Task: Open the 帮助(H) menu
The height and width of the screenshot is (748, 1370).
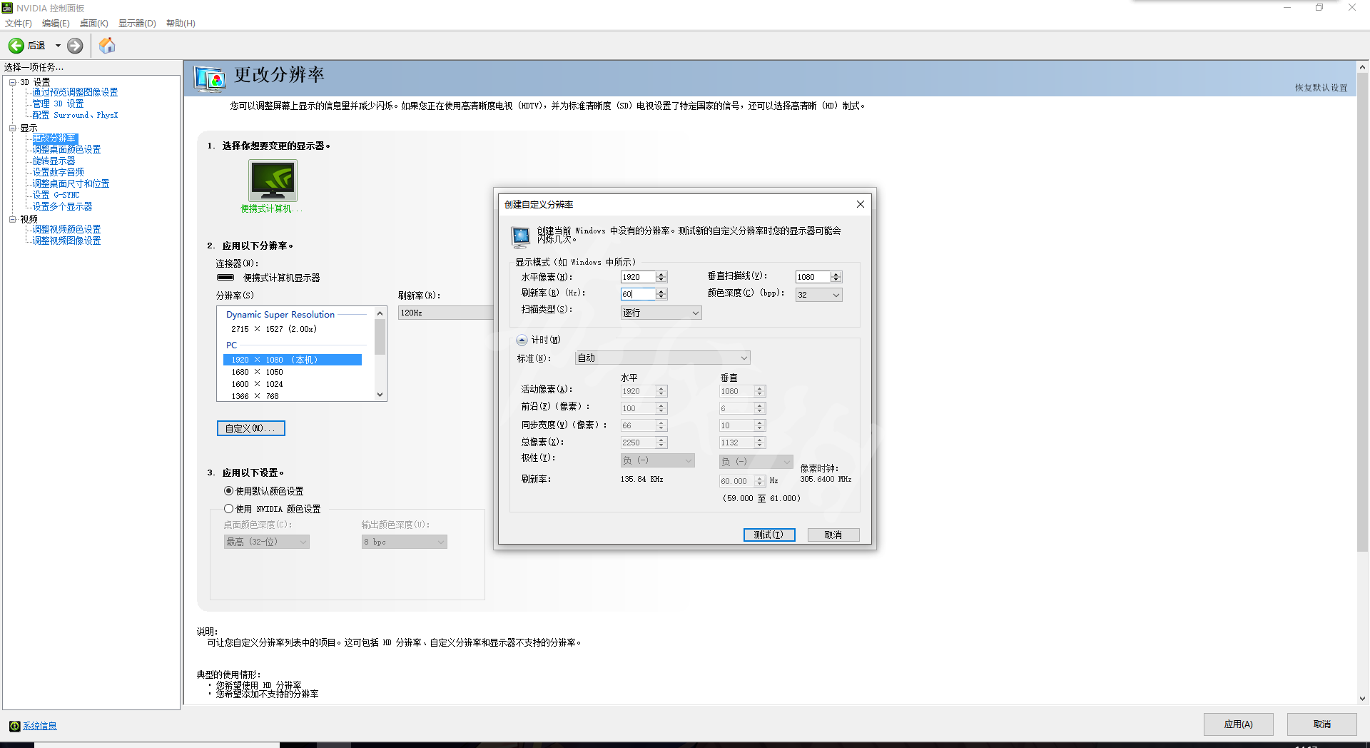Action: [x=181, y=24]
